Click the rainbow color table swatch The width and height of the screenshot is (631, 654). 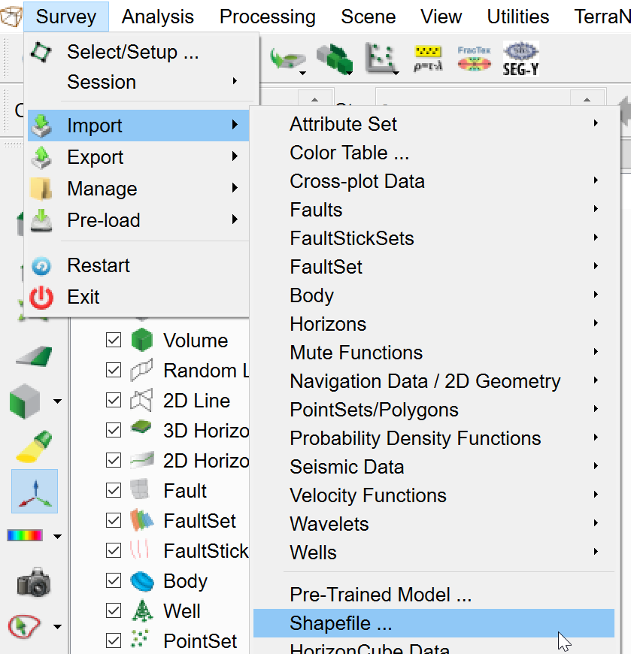click(x=26, y=535)
